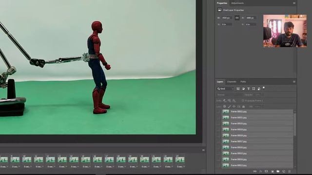This screenshot has width=312, height=175.
Task: Select animation frame 10 thumbnail
Action: (x=27, y=159)
